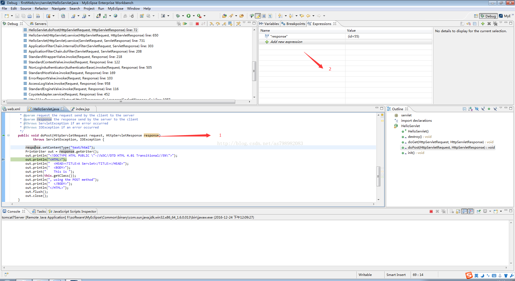
Task: Switch to JavaScript Scripts Inspector tab
Action: coord(72,211)
